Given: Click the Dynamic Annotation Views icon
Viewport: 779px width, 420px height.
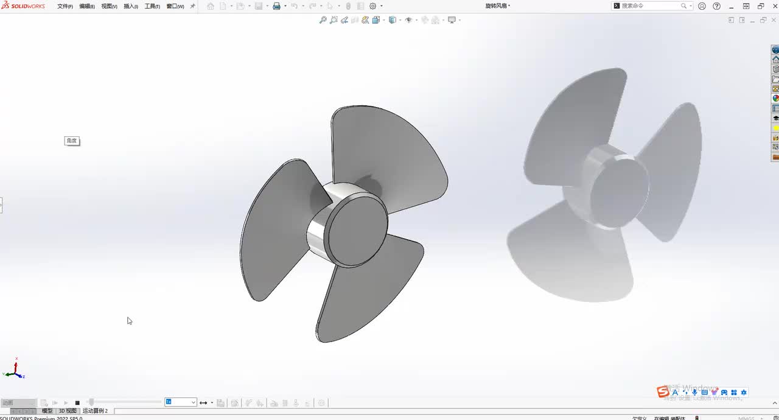Looking at the screenshot, I should (365, 20).
